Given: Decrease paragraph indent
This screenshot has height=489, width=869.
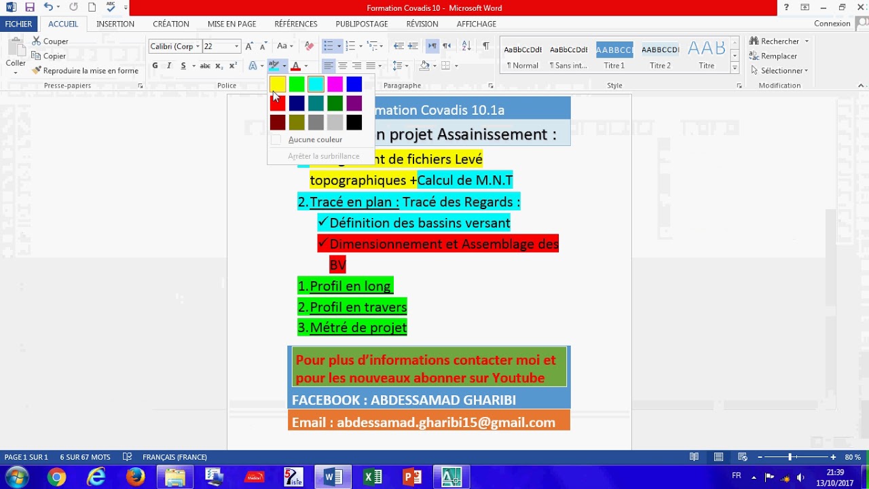Looking at the screenshot, I should pos(399,46).
